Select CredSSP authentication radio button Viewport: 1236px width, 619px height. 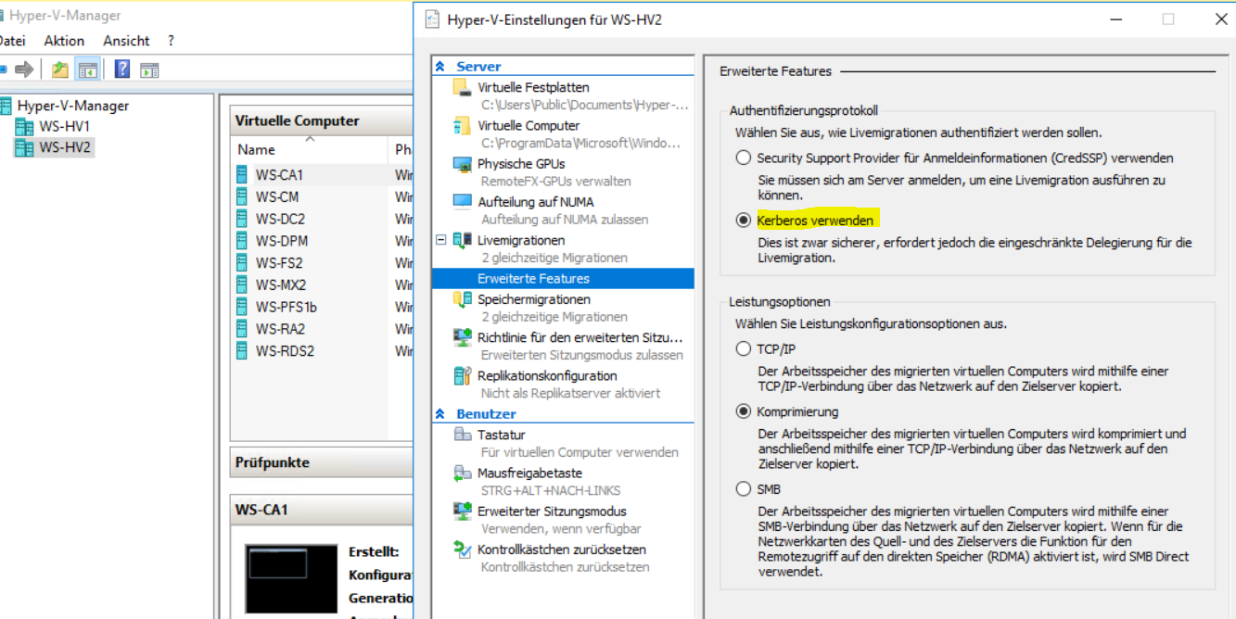(743, 158)
